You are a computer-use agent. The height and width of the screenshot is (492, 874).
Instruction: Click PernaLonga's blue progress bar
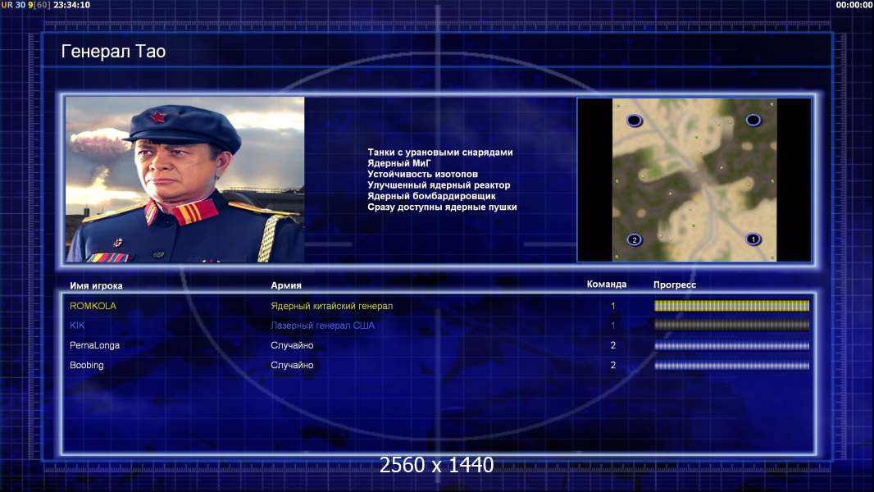(732, 345)
